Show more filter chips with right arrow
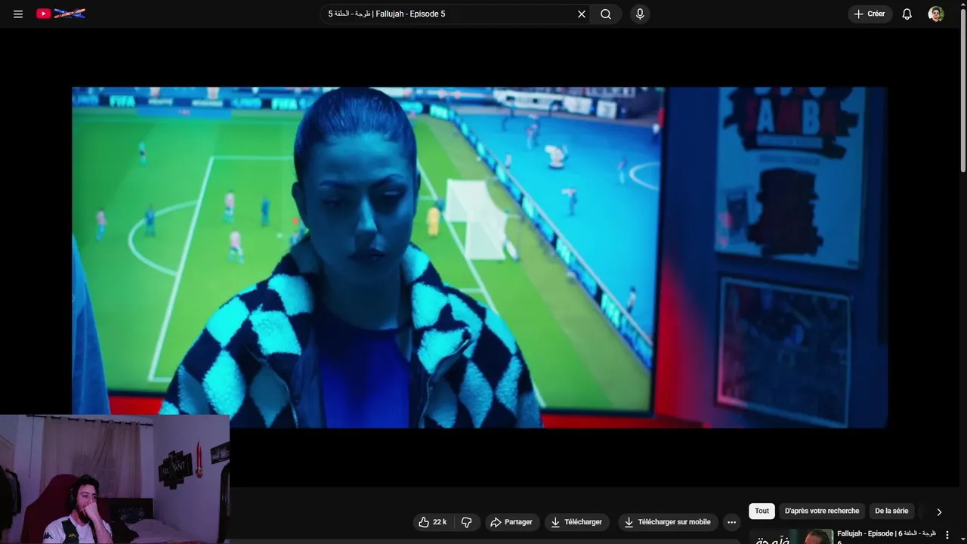 (939, 512)
